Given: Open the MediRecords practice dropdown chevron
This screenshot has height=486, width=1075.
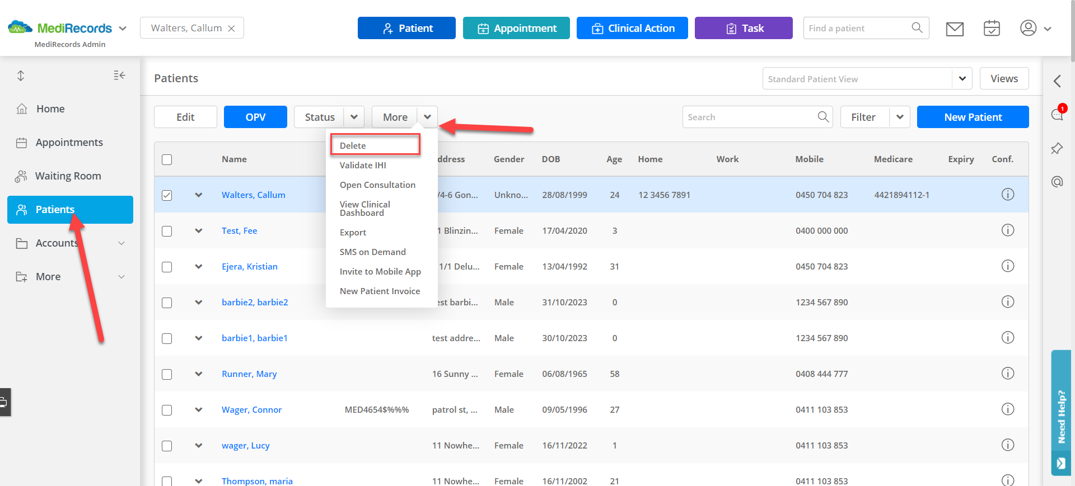Looking at the screenshot, I should (x=123, y=28).
